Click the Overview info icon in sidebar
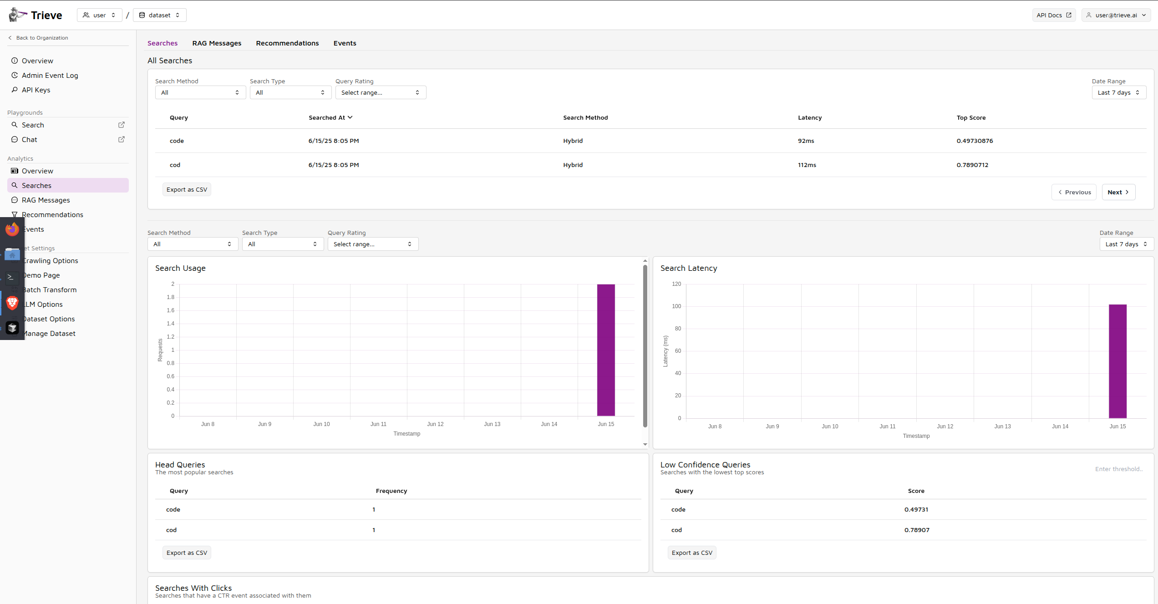Viewport: 1158px width, 604px height. pos(15,61)
